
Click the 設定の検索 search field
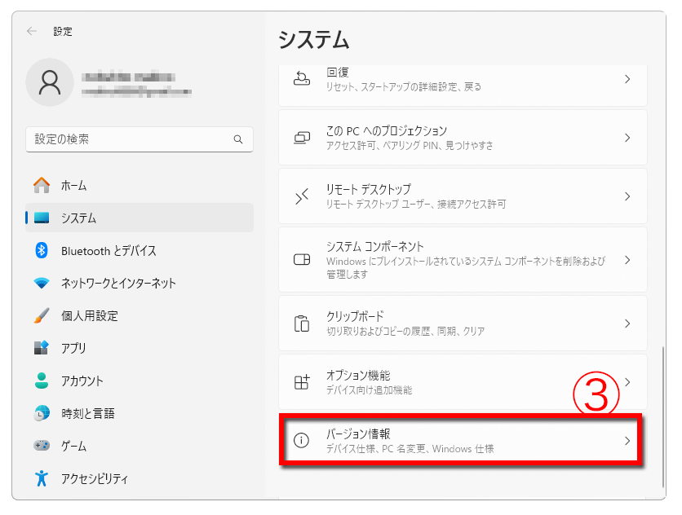pyautogui.click(x=131, y=139)
